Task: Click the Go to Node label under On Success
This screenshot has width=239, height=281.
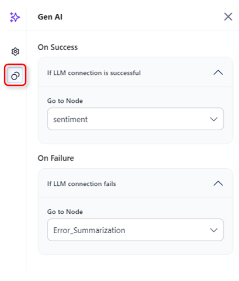Action: (65, 100)
